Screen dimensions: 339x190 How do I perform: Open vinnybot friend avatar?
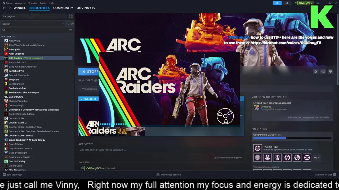(256, 108)
